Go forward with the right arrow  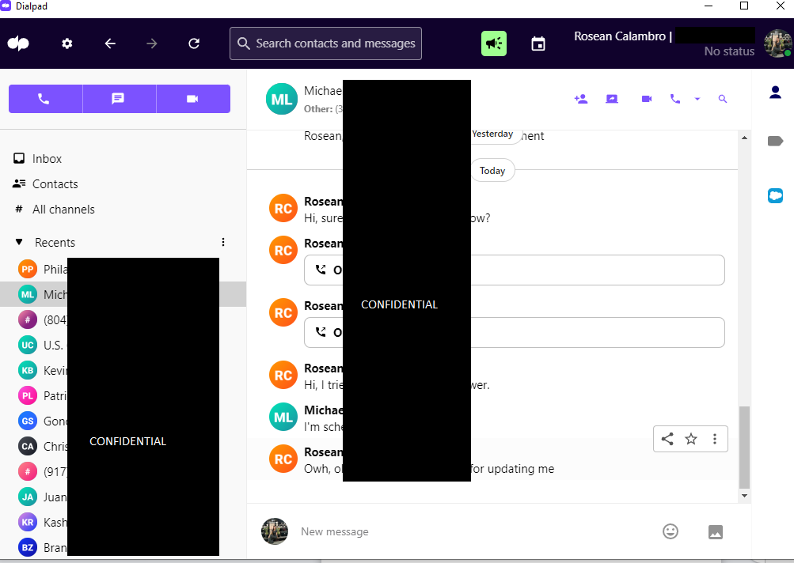tap(151, 43)
